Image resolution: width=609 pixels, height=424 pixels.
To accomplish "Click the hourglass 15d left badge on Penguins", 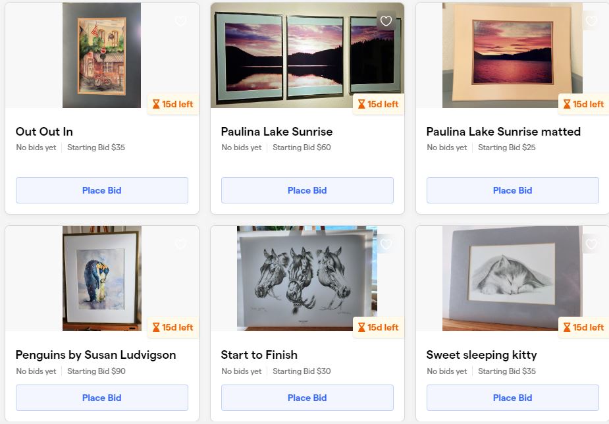I will click(x=173, y=327).
